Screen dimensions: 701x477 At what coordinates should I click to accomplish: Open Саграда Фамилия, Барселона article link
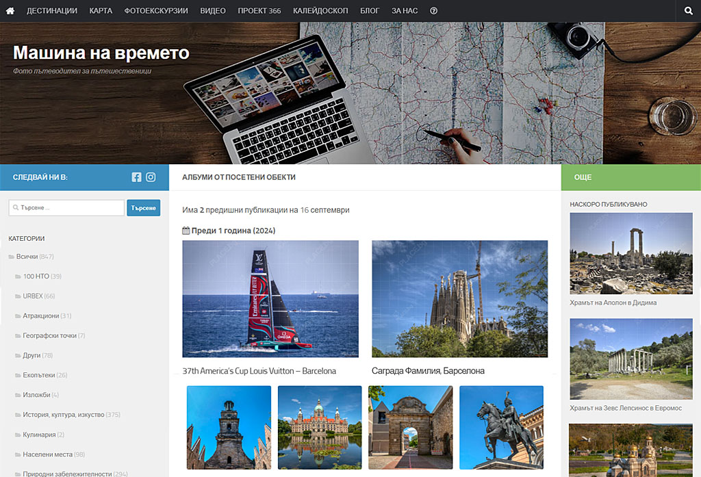pyautogui.click(x=428, y=371)
